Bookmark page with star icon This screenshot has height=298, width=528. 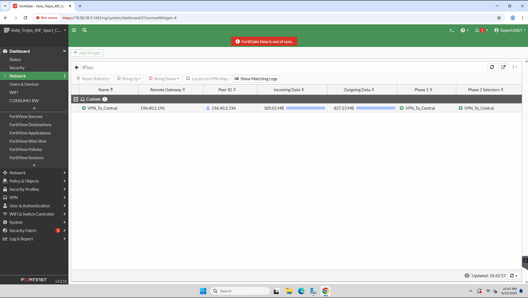(499, 18)
